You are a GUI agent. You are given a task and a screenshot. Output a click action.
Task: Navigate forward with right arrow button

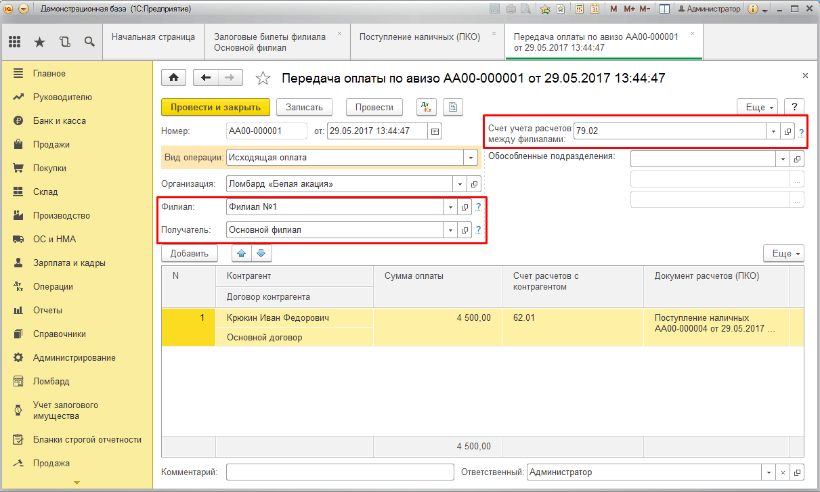point(230,78)
